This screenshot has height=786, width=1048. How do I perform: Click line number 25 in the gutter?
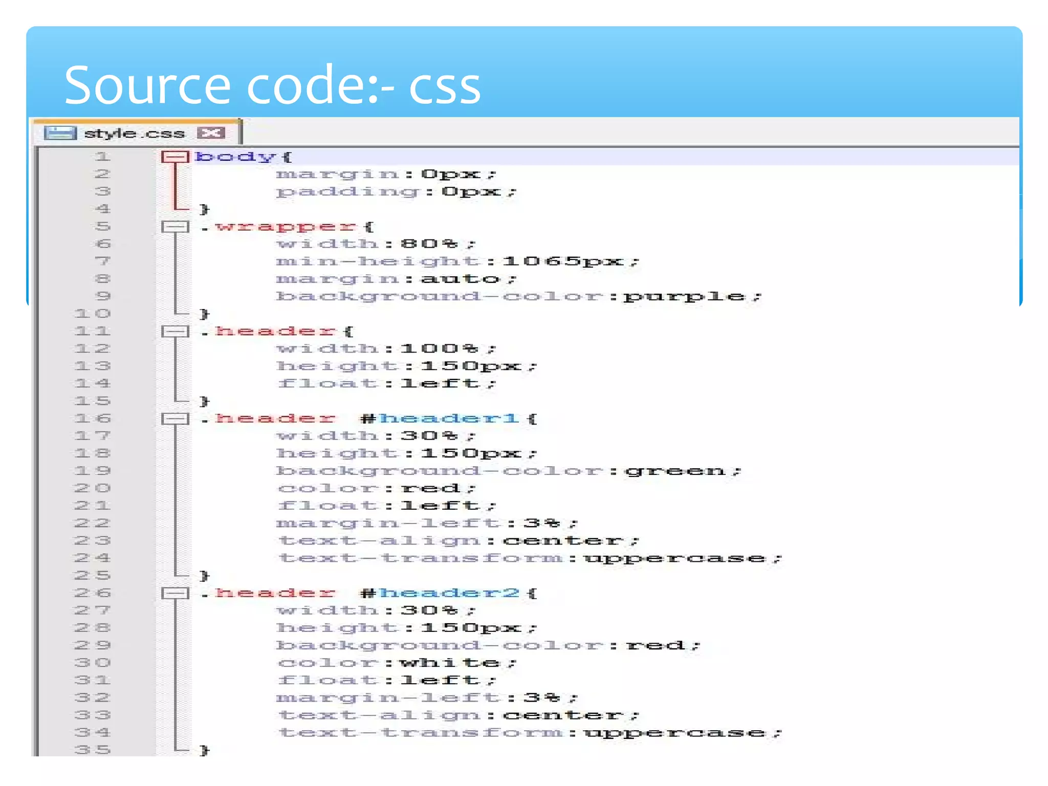coord(93,576)
